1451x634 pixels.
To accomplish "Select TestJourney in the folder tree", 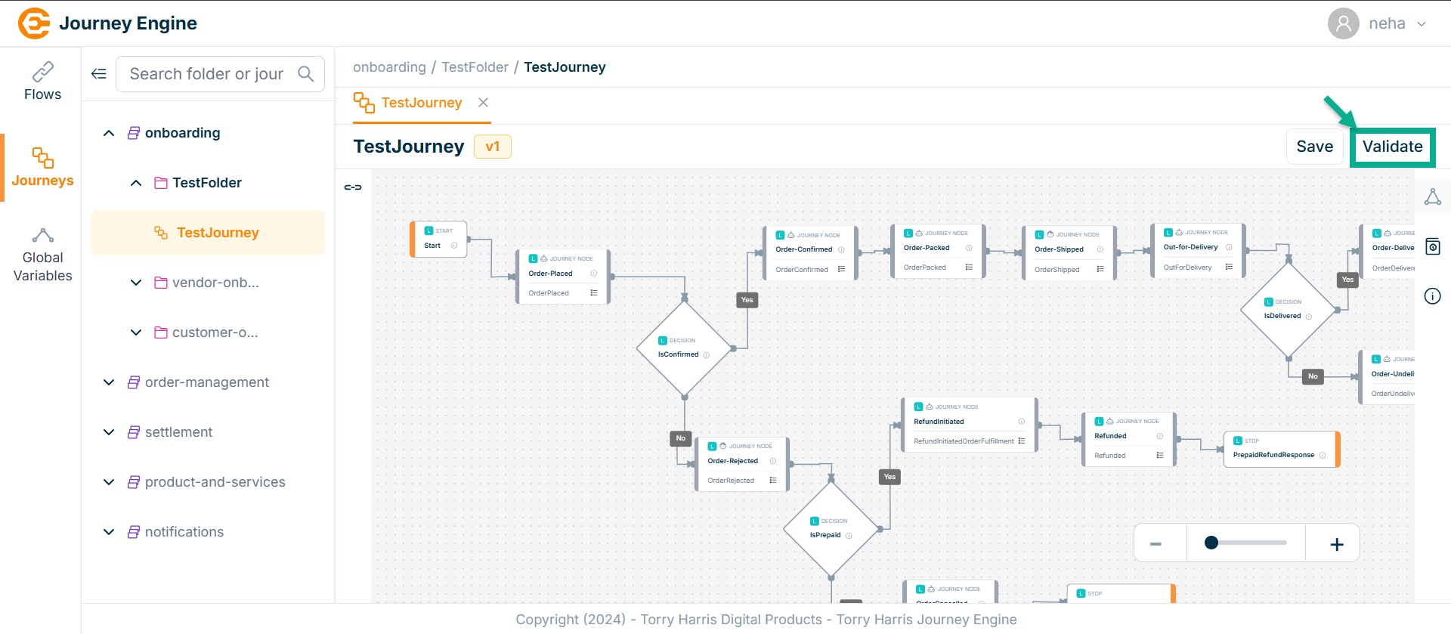I will click(218, 233).
